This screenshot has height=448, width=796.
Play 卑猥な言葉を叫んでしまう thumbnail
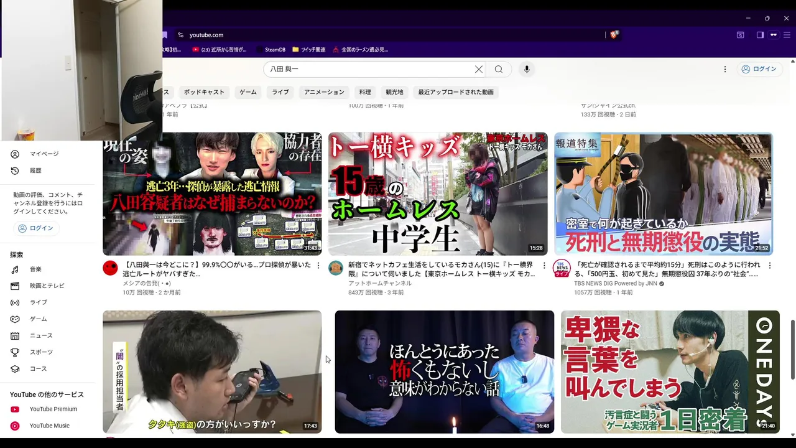[x=670, y=371]
